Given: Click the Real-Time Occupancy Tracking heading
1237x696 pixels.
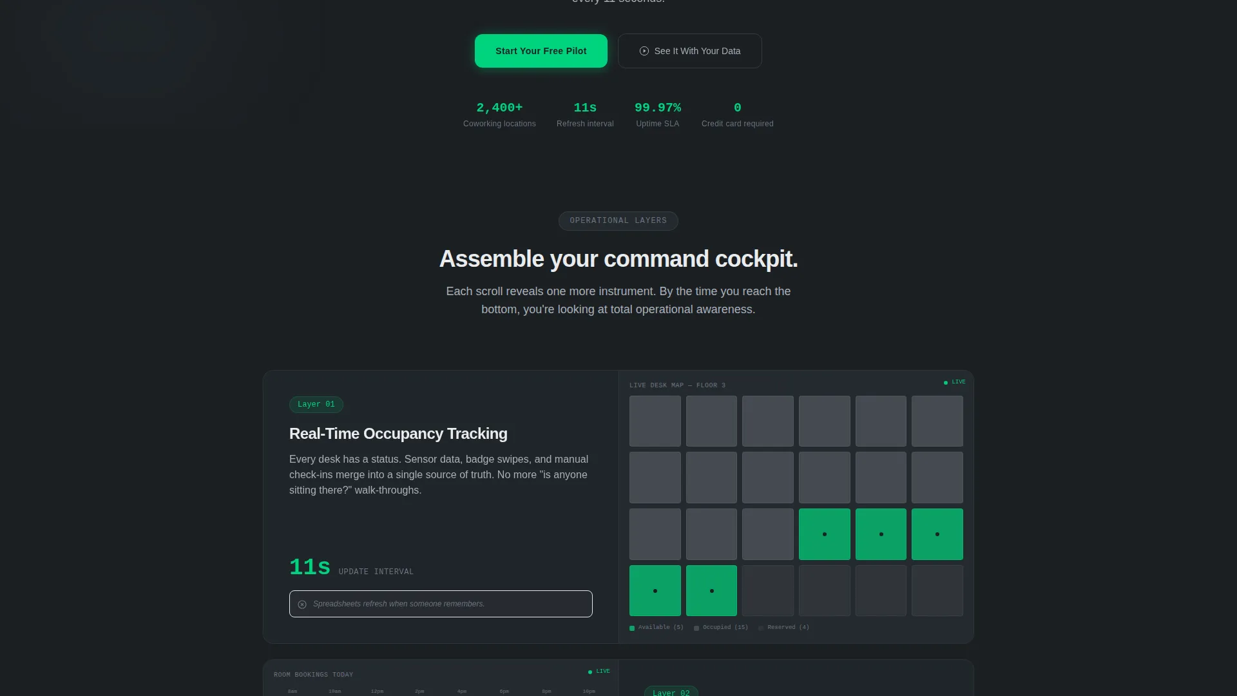Looking at the screenshot, I should point(398,434).
